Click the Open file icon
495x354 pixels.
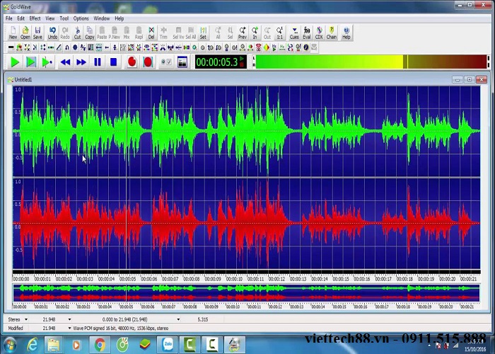pyautogui.click(x=25, y=33)
